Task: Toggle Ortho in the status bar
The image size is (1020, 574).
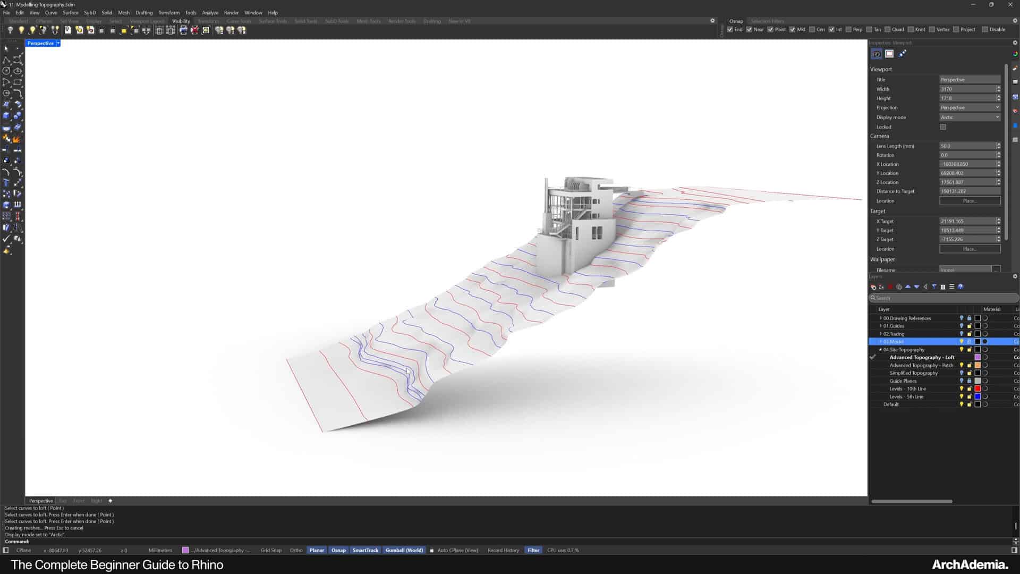Action: pyautogui.click(x=296, y=551)
